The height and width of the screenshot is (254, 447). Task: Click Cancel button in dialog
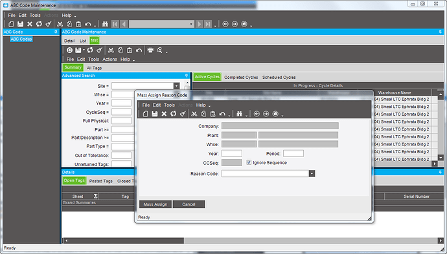click(x=189, y=204)
